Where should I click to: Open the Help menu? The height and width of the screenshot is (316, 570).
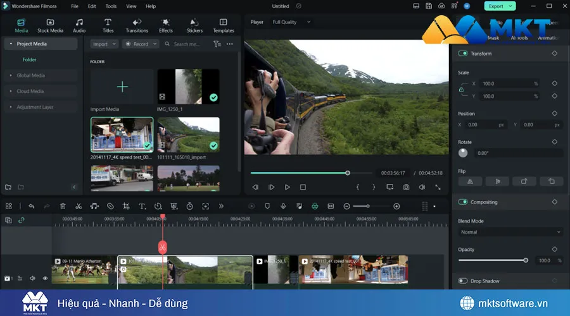click(x=151, y=6)
